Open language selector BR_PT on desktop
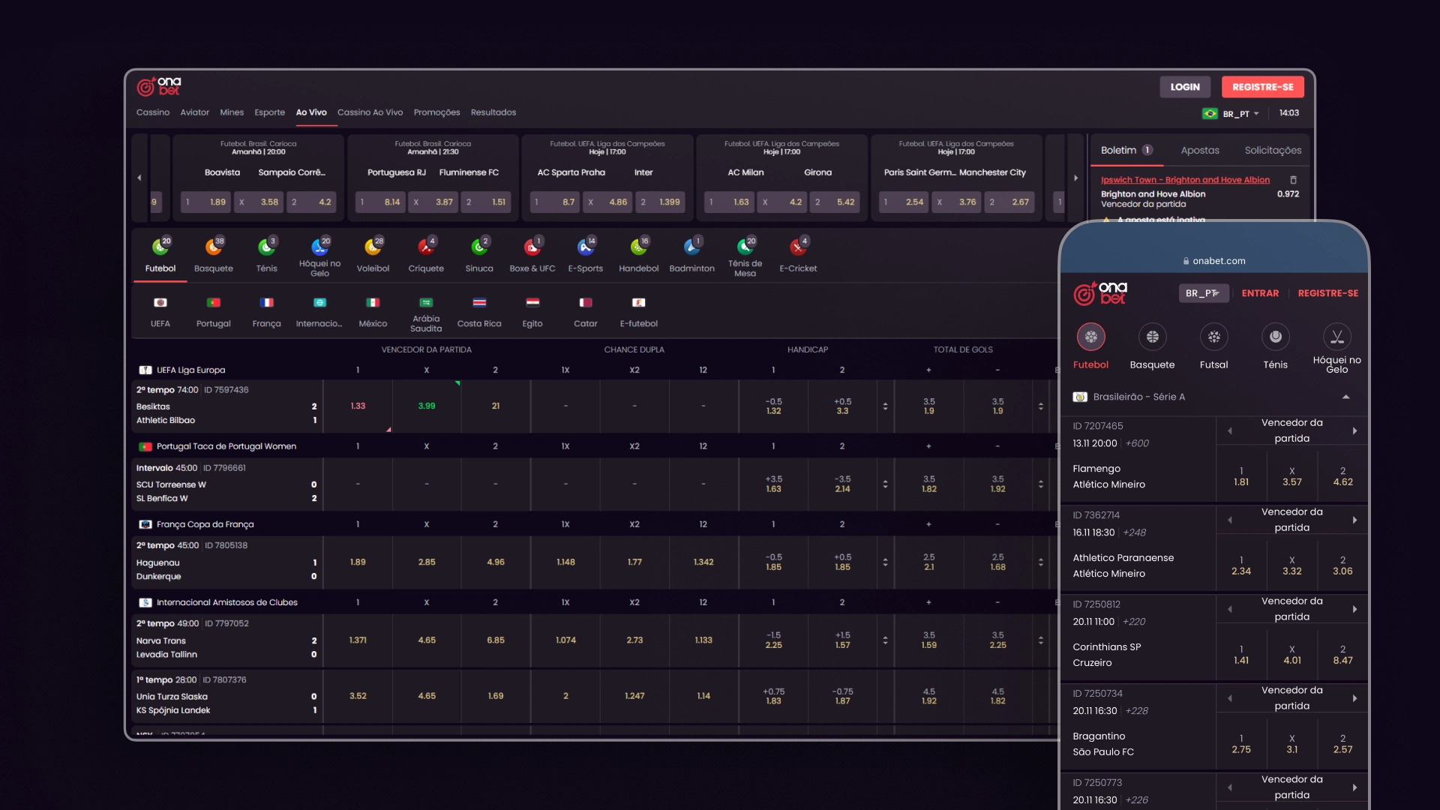1440x810 pixels. pyautogui.click(x=1231, y=114)
